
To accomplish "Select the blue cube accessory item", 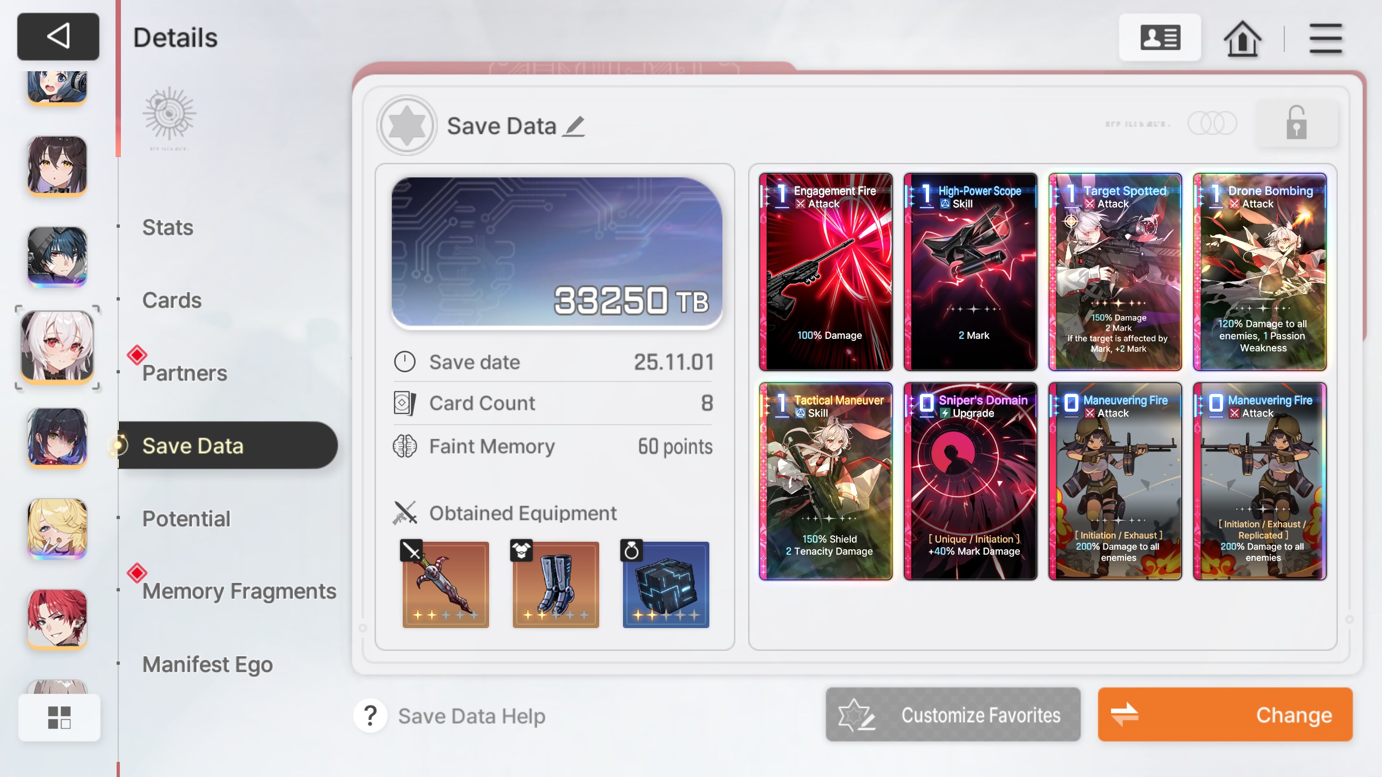I will (666, 584).
